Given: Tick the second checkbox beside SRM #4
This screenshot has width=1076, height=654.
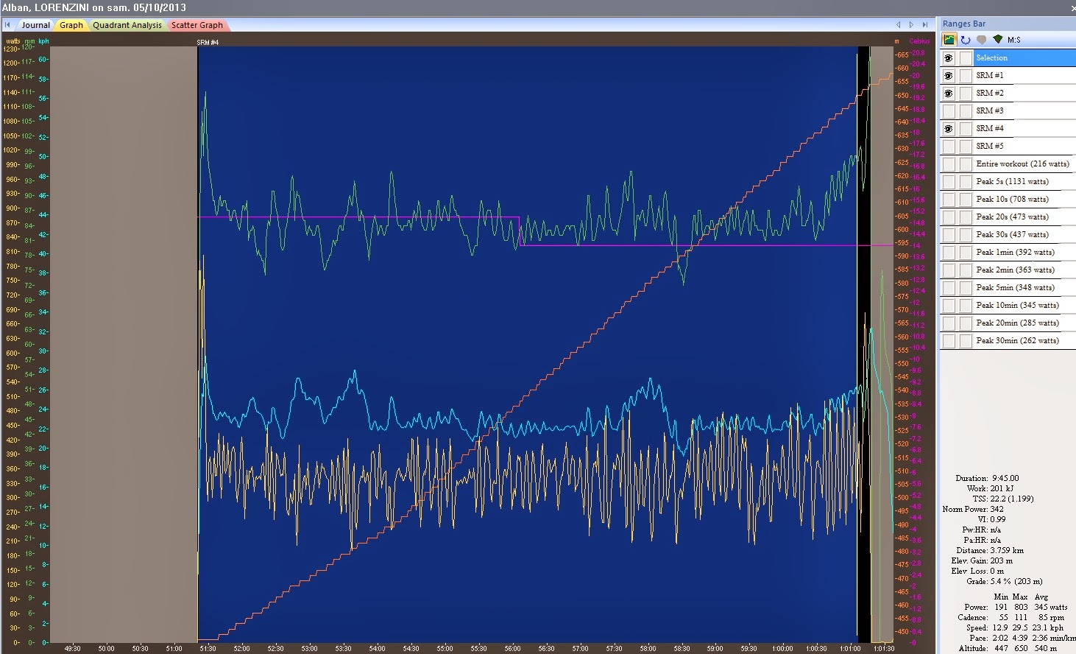Looking at the screenshot, I should (x=966, y=128).
